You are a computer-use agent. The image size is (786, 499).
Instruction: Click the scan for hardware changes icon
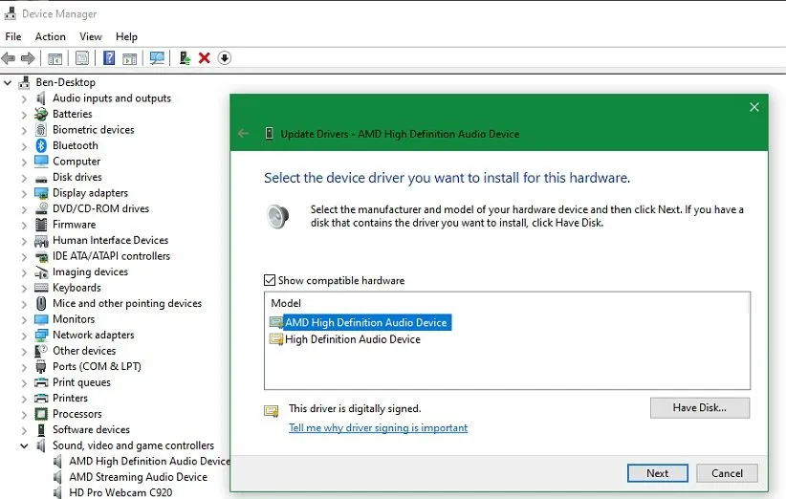click(x=157, y=58)
